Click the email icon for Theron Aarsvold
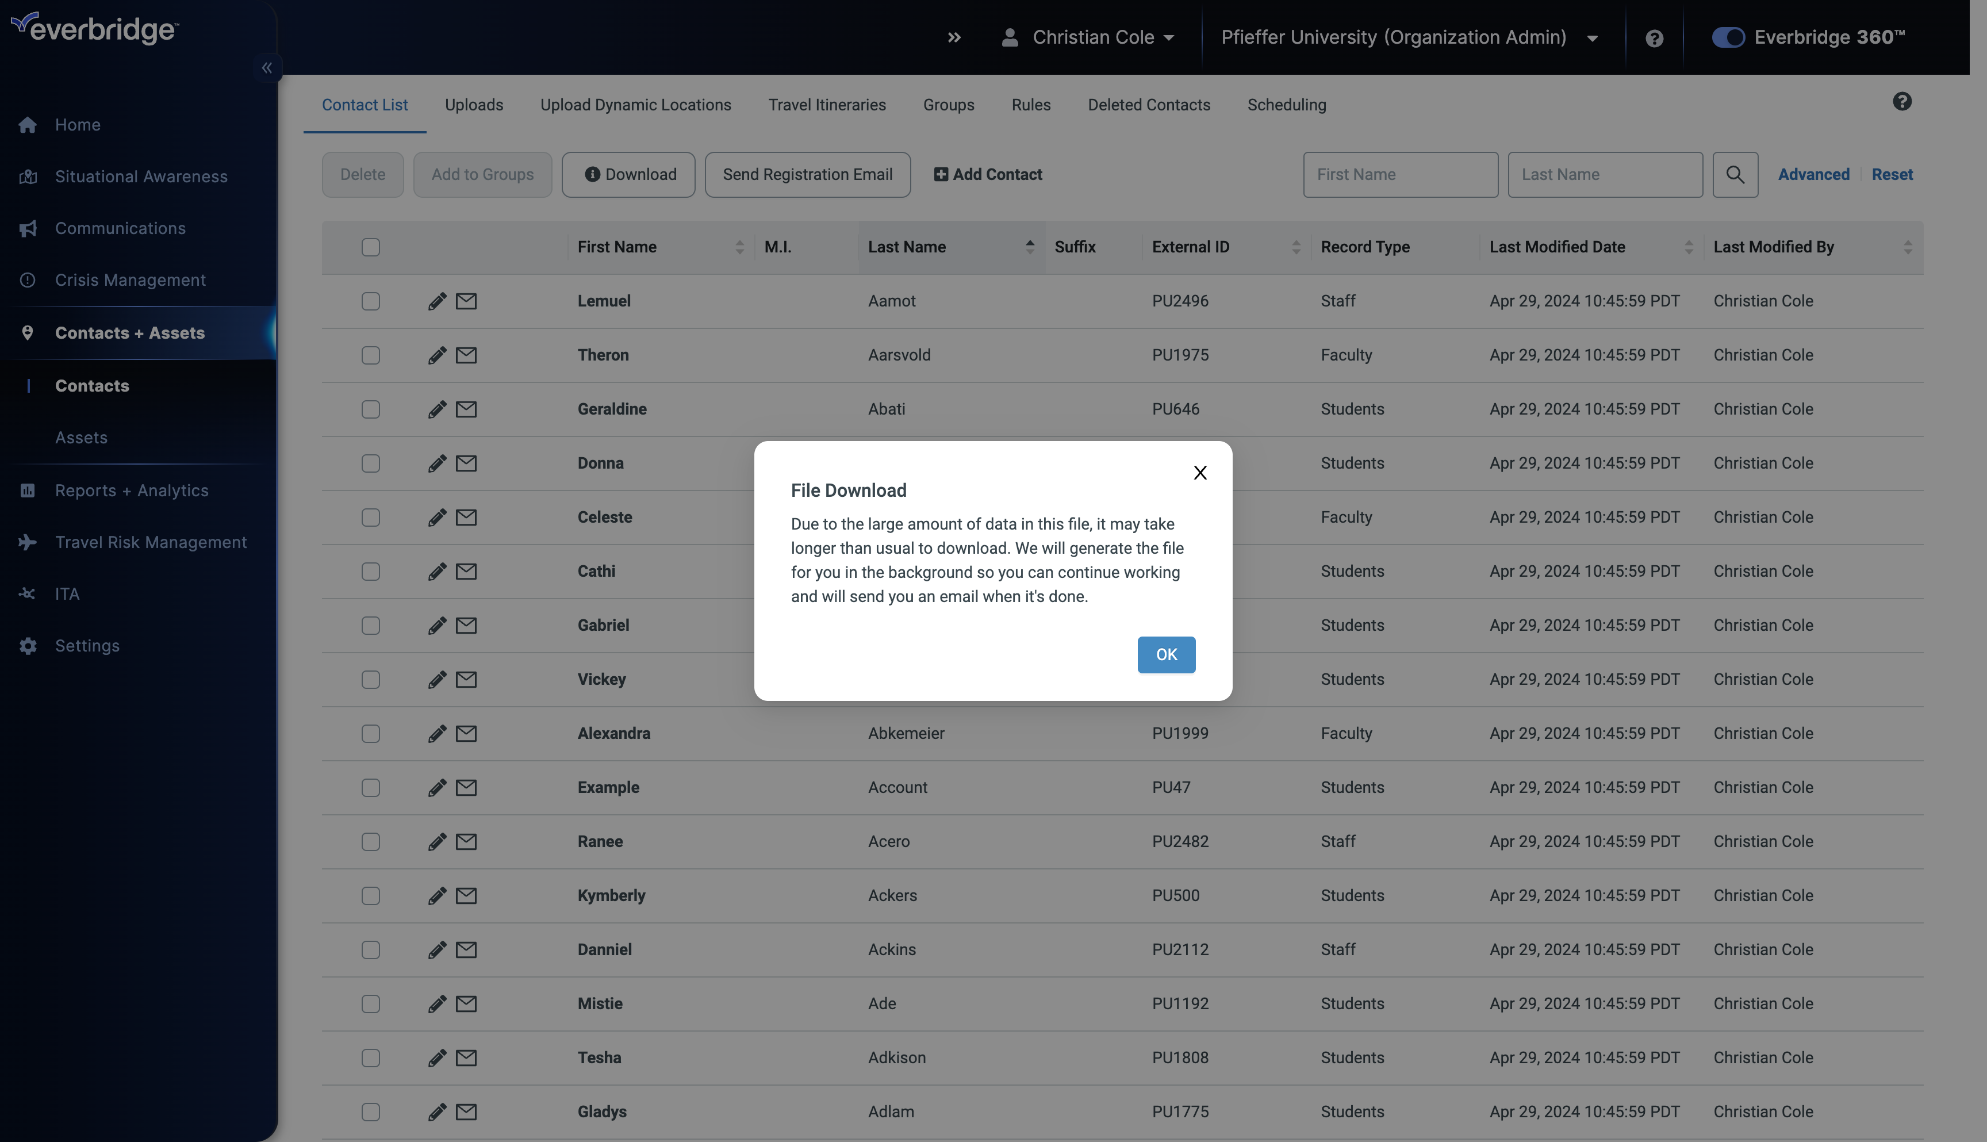Image resolution: width=1987 pixels, height=1142 pixels. pos(467,355)
